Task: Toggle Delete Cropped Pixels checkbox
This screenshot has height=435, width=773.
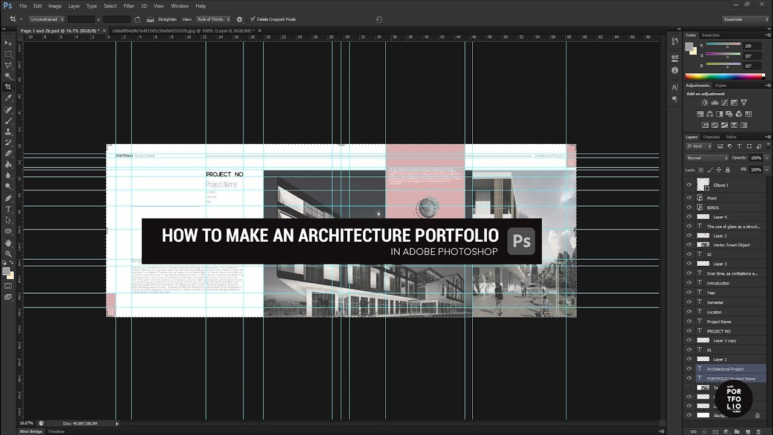Action: pos(252,19)
